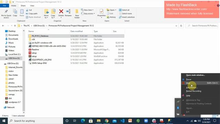220x124 pixels.
Task: Open Microsoft Edge from taskbar
Action: click(83, 121)
